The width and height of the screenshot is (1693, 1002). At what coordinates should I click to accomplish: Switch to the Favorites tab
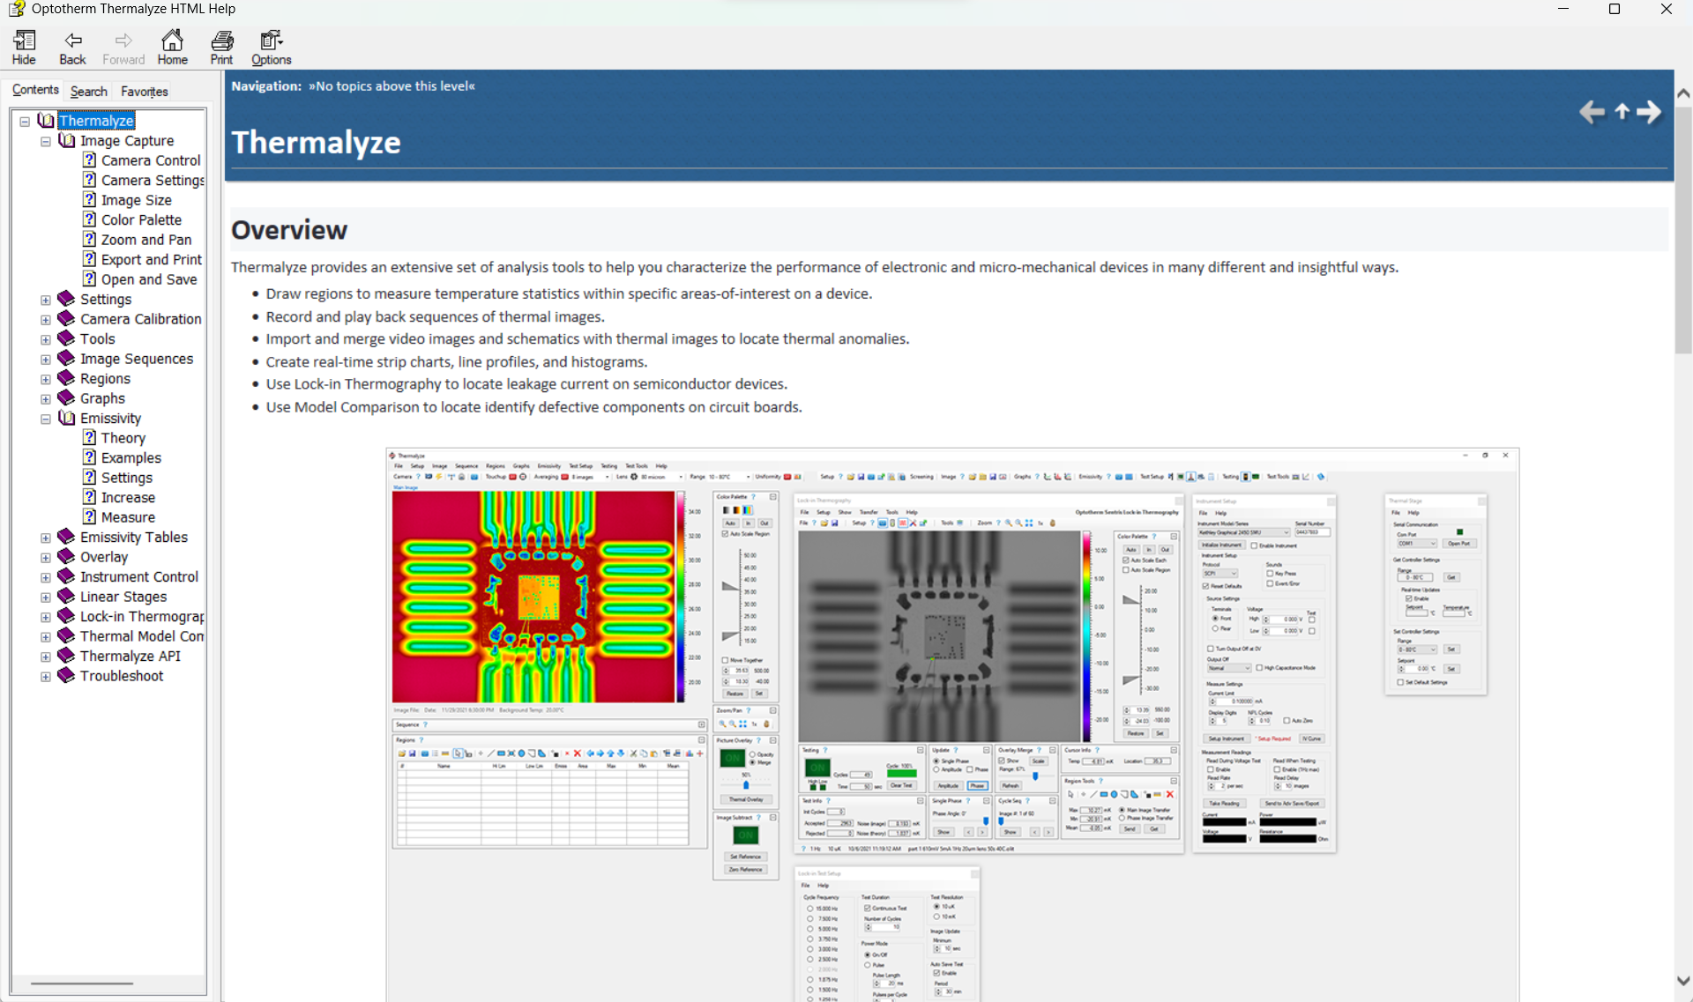pyautogui.click(x=144, y=91)
